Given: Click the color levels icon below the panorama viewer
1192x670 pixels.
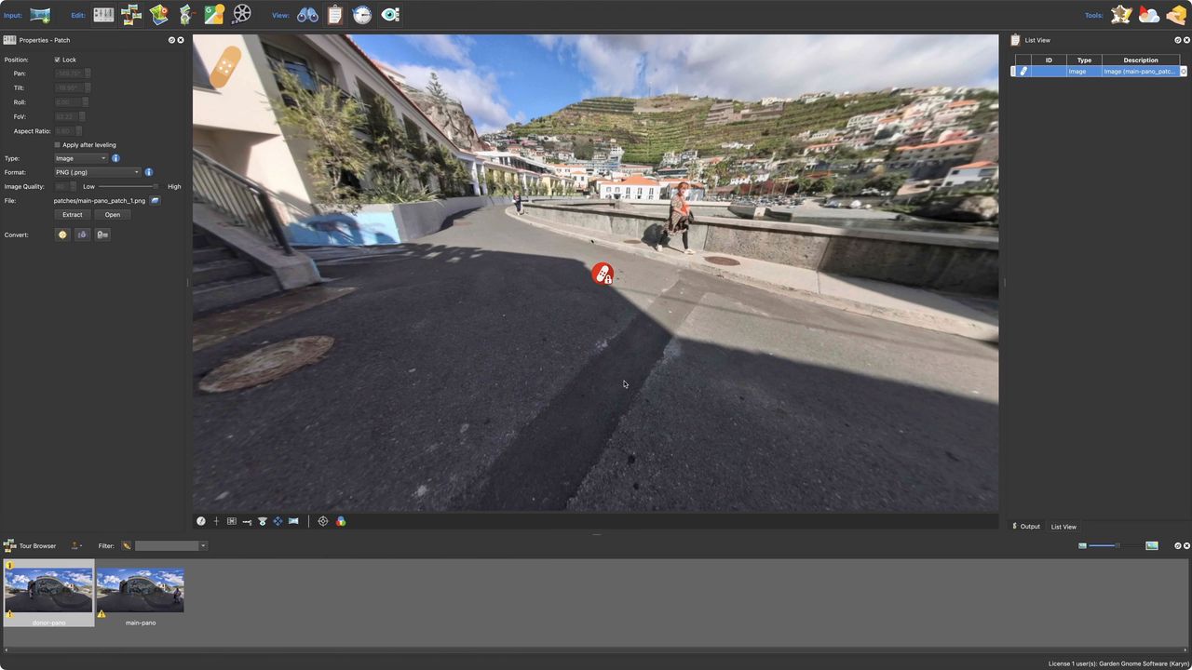Looking at the screenshot, I should tap(340, 521).
